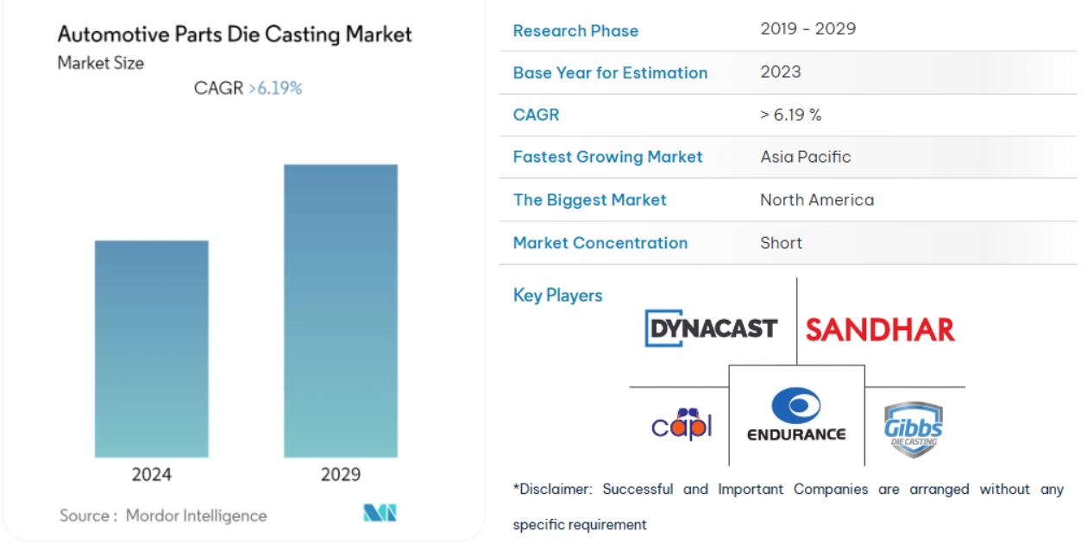Click the 2029 market size bar
Screen dimensions: 1087x543
point(341,310)
